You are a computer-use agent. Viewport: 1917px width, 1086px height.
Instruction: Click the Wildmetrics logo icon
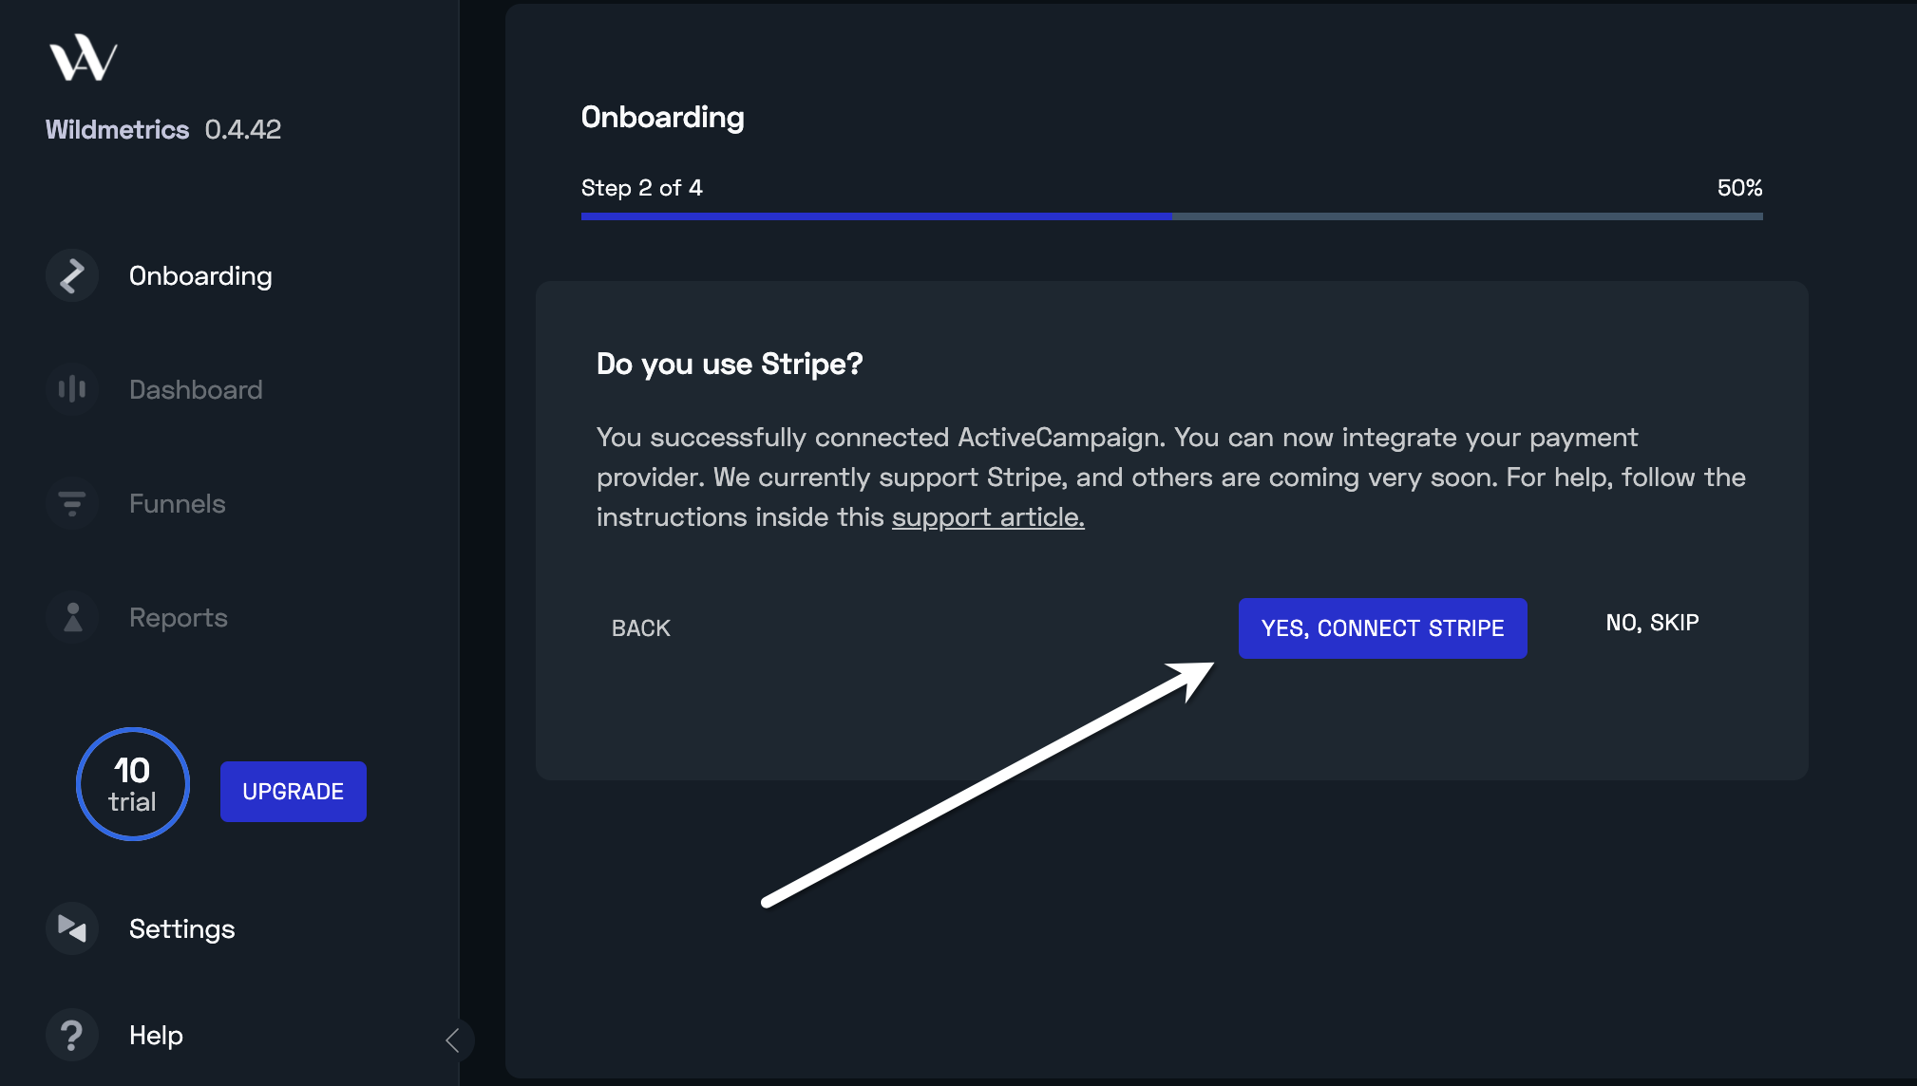point(84,58)
